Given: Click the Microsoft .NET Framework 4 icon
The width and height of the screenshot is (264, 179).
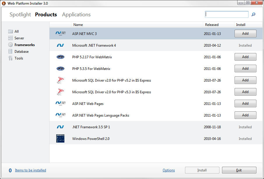Looking at the screenshot, I should 60,45.
